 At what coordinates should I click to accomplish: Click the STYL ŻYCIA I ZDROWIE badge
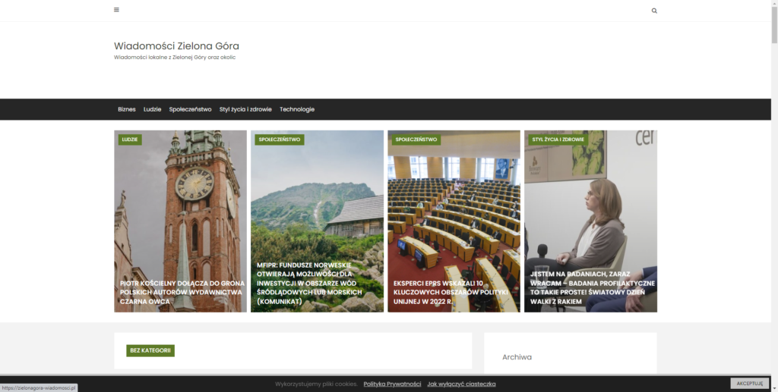pyautogui.click(x=558, y=140)
